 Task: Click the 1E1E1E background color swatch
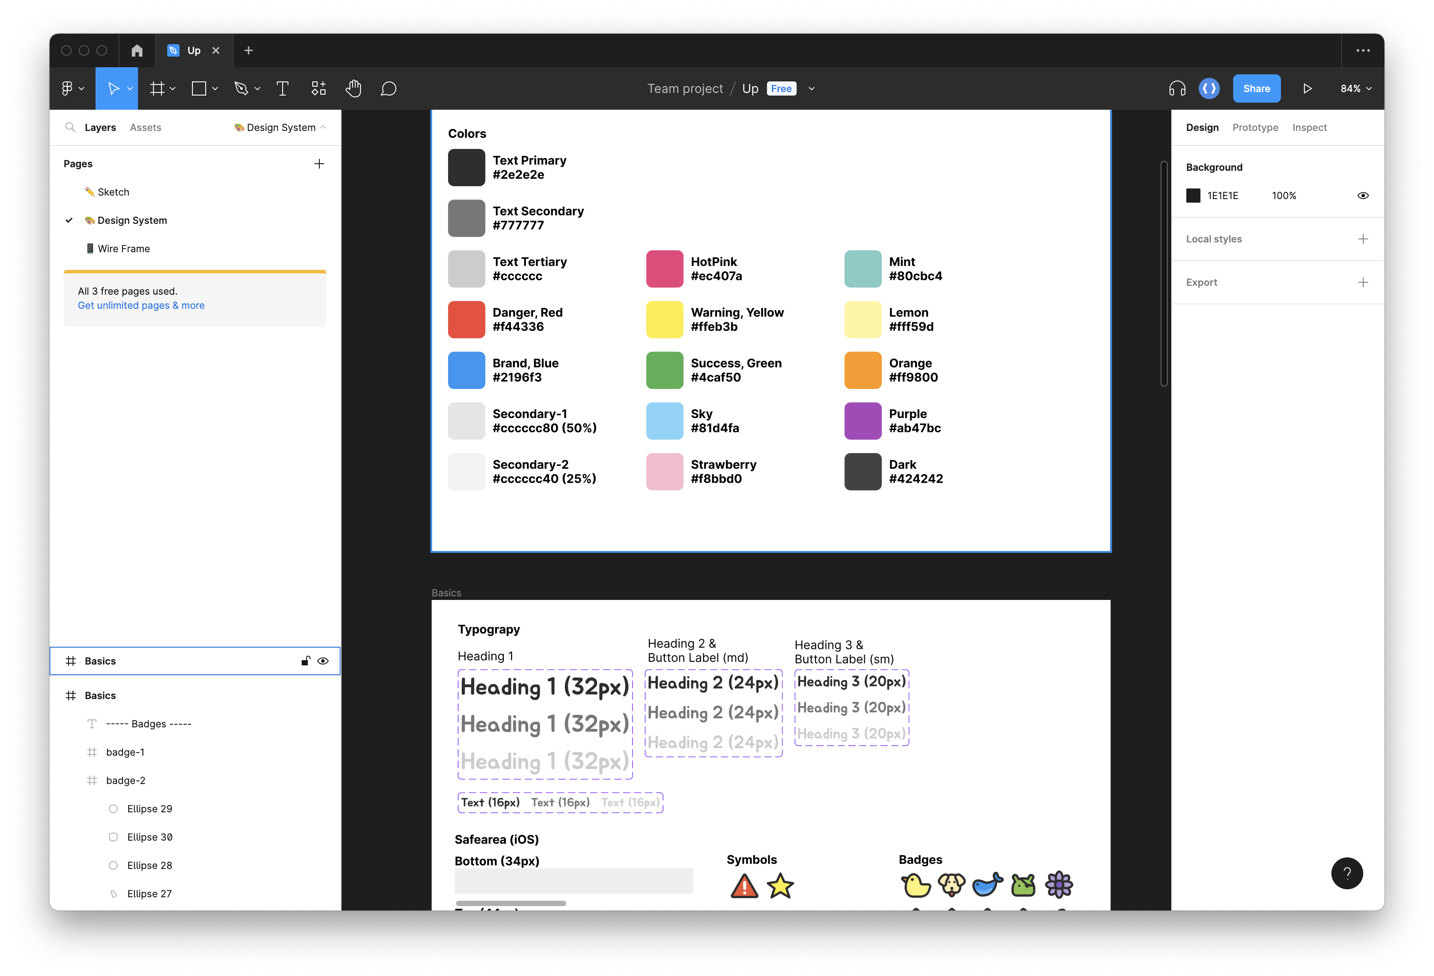(x=1193, y=196)
